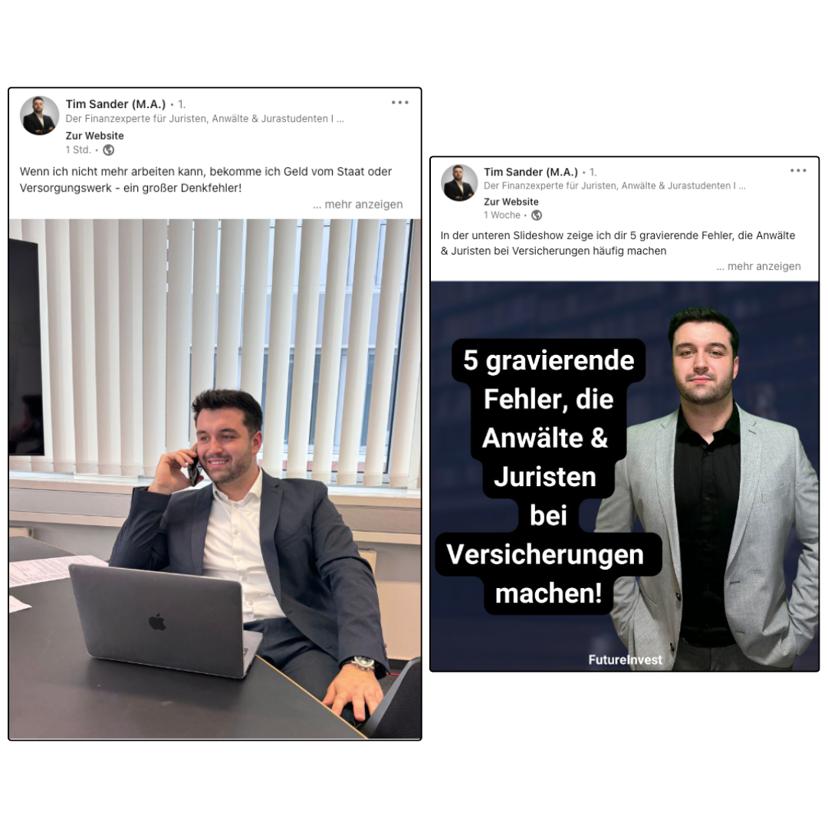Open three-dot menu on the right post
Image resolution: width=828 pixels, height=828 pixels.
click(x=798, y=170)
